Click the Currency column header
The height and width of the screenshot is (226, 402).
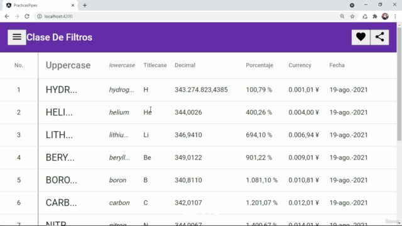tap(300, 65)
